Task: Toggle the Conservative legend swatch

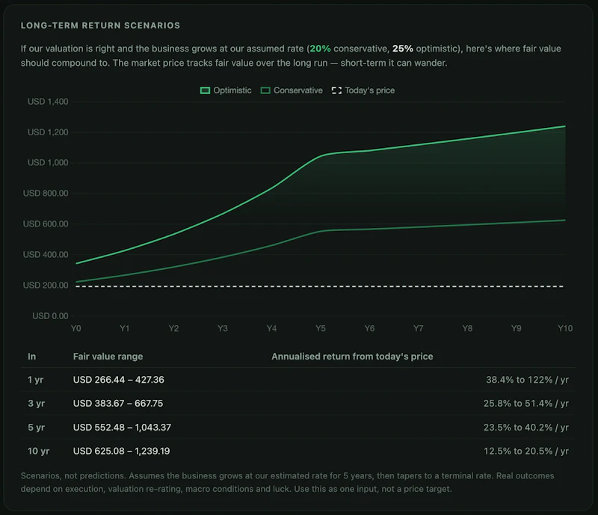Action: click(265, 90)
